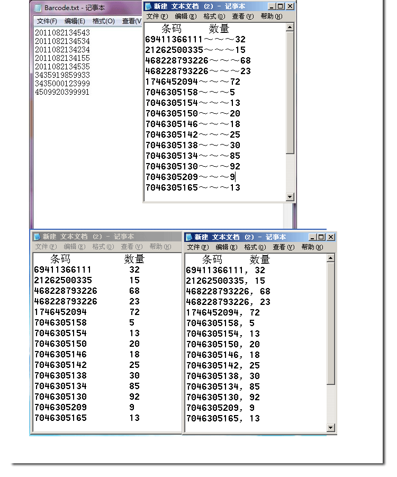Screen dimensions: 397x477
Task: Click line 3435000123999 in Barcode.txt
Action: (x=62, y=83)
